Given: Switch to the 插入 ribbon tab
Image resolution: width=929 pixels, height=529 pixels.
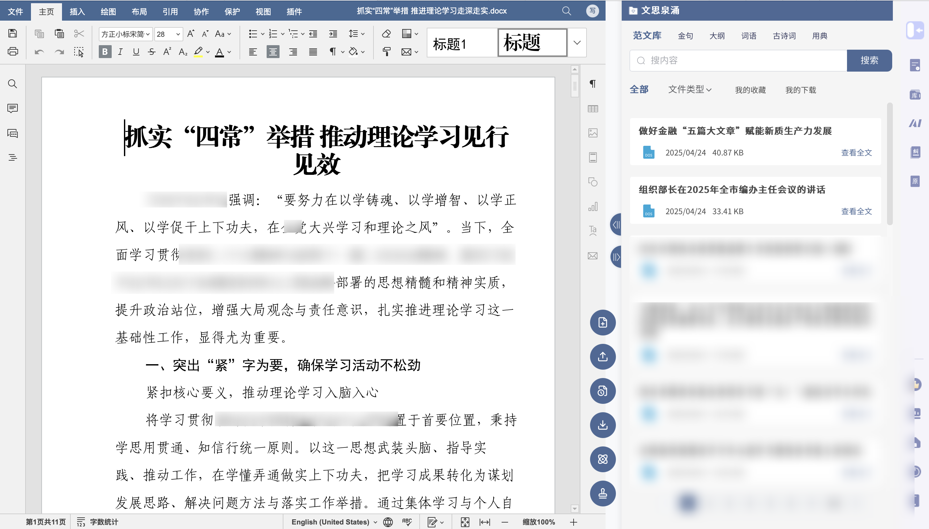Looking at the screenshot, I should 77,12.
